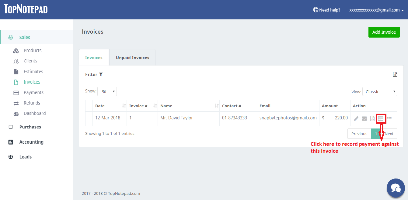Image resolution: width=408 pixels, height=200 pixels.
Task: Open the View Classic dropdown
Action: [380, 92]
